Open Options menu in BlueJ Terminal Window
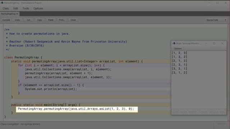Screen dimensions: 230x129 (178, 48)
